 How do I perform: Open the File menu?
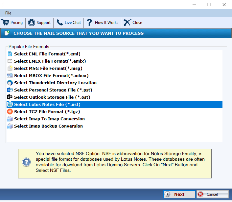8,13
